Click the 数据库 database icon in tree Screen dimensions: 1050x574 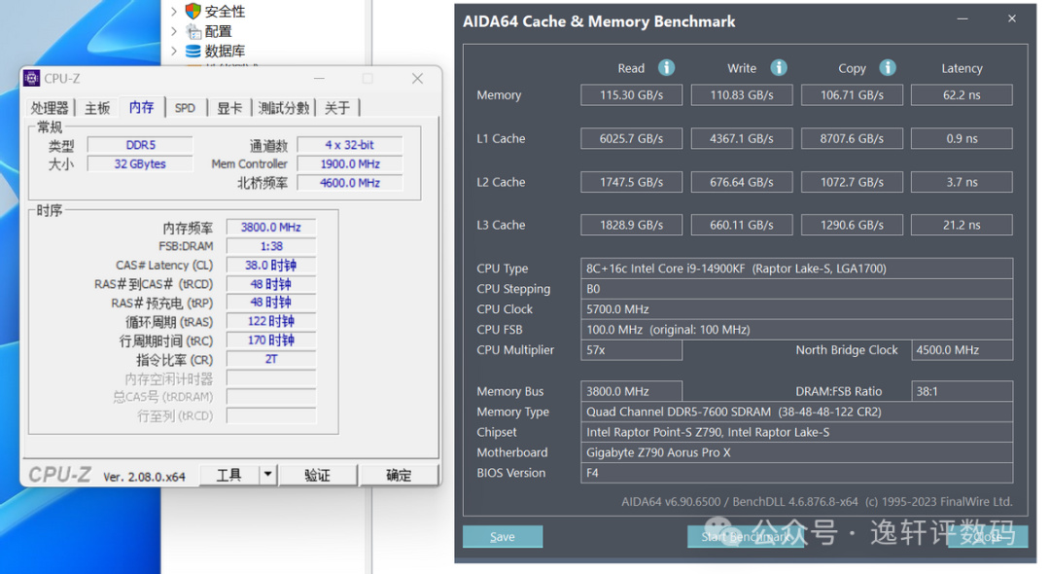coord(192,51)
